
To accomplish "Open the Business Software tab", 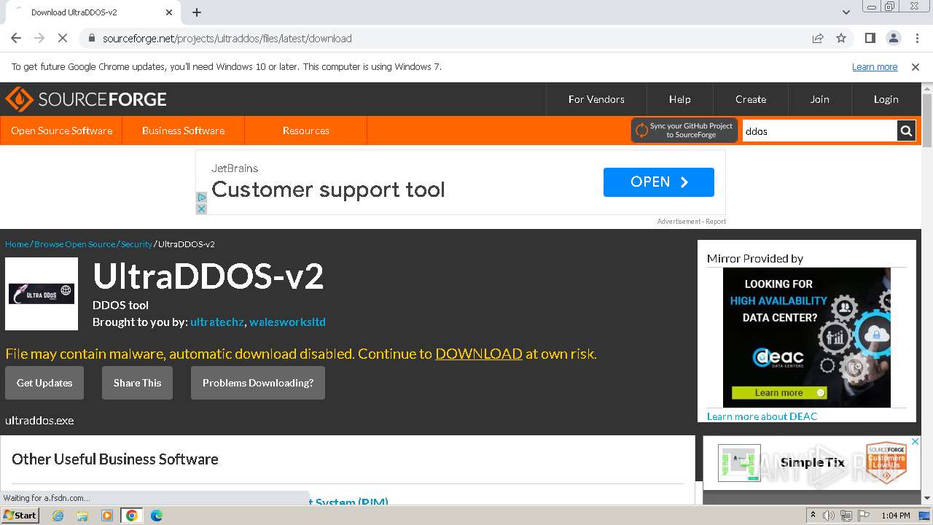I will (183, 131).
